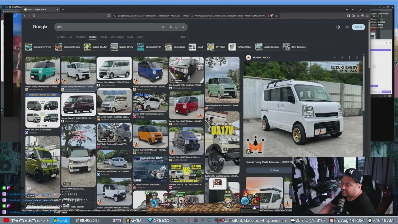Open the orange Suzuki Every DA17 thumbnail

pyautogui.click(x=150, y=135)
